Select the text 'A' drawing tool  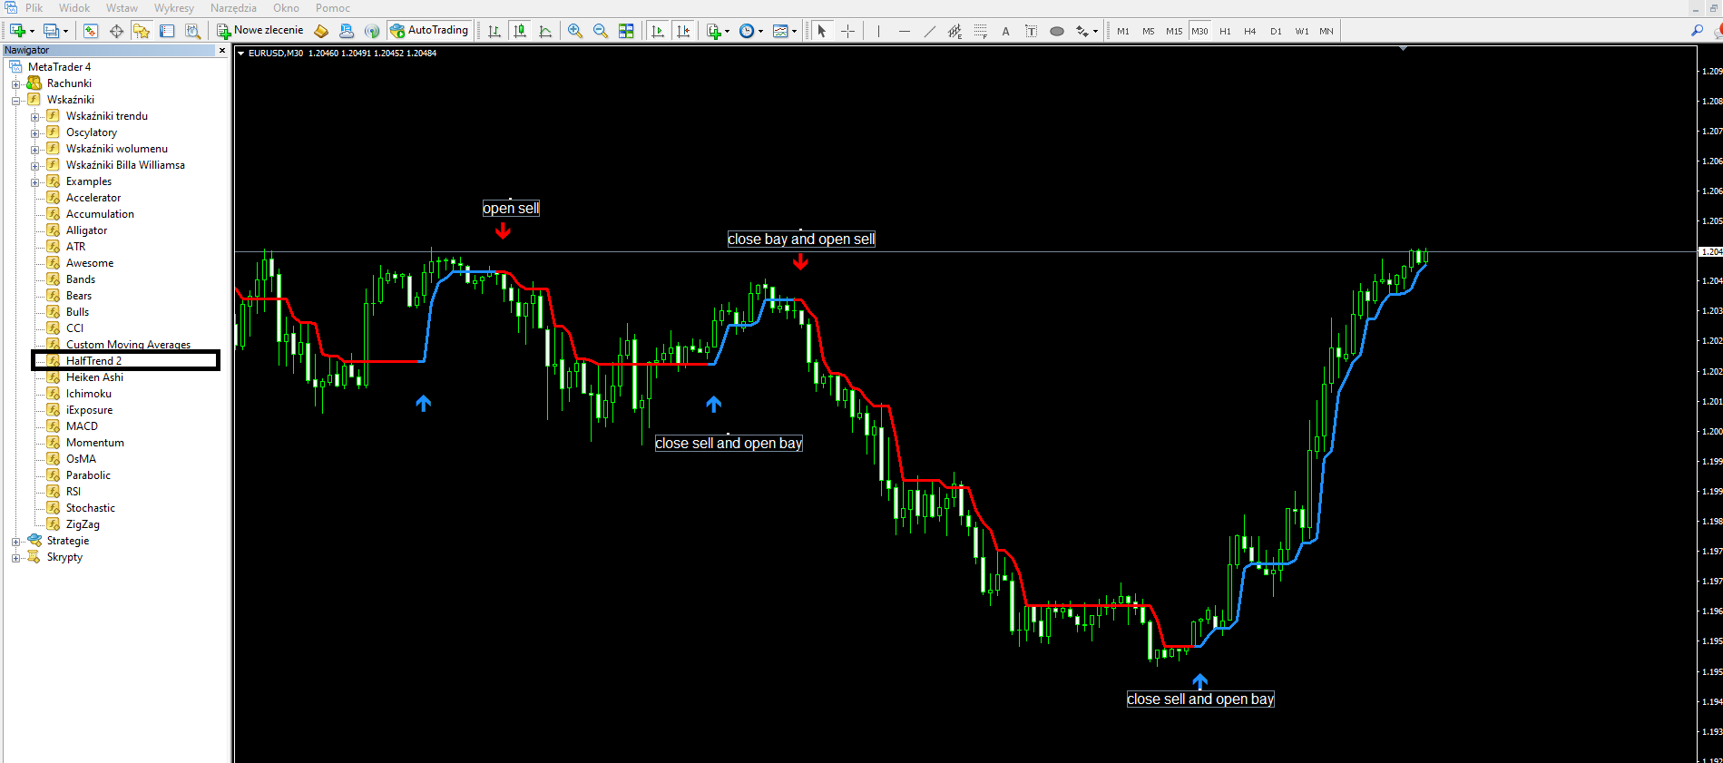pyautogui.click(x=1005, y=31)
